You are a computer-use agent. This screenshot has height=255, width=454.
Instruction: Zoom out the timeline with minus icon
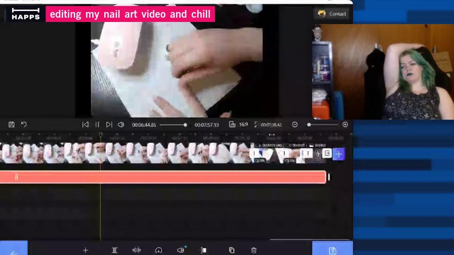[295, 125]
